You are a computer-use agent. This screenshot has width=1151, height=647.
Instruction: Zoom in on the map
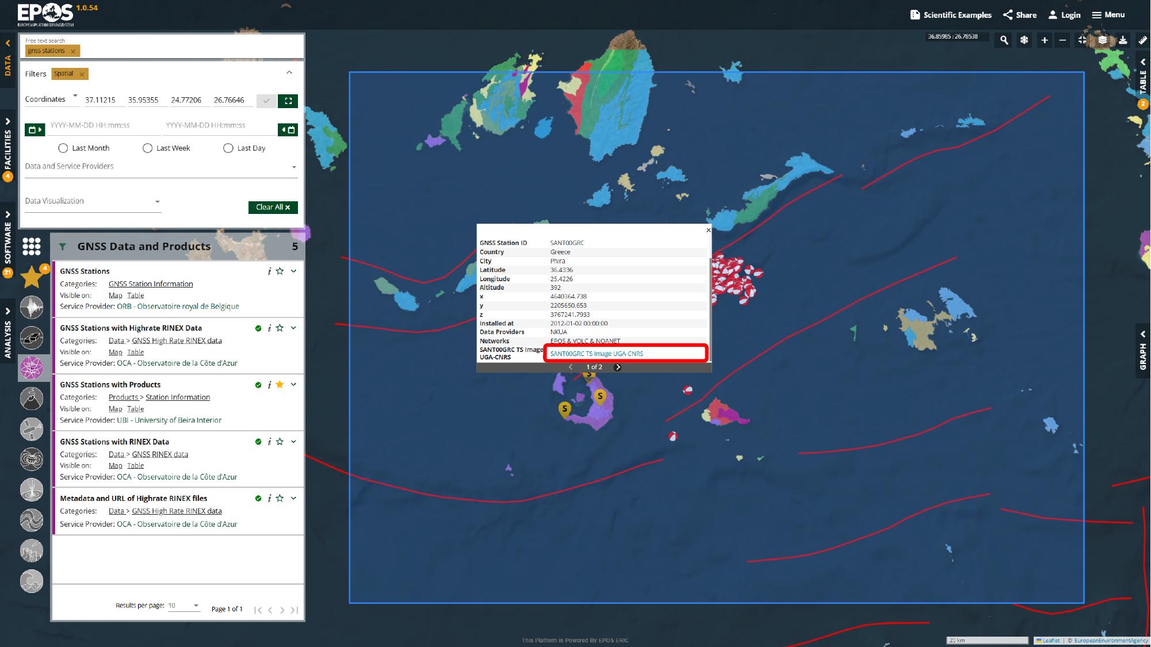(1044, 40)
